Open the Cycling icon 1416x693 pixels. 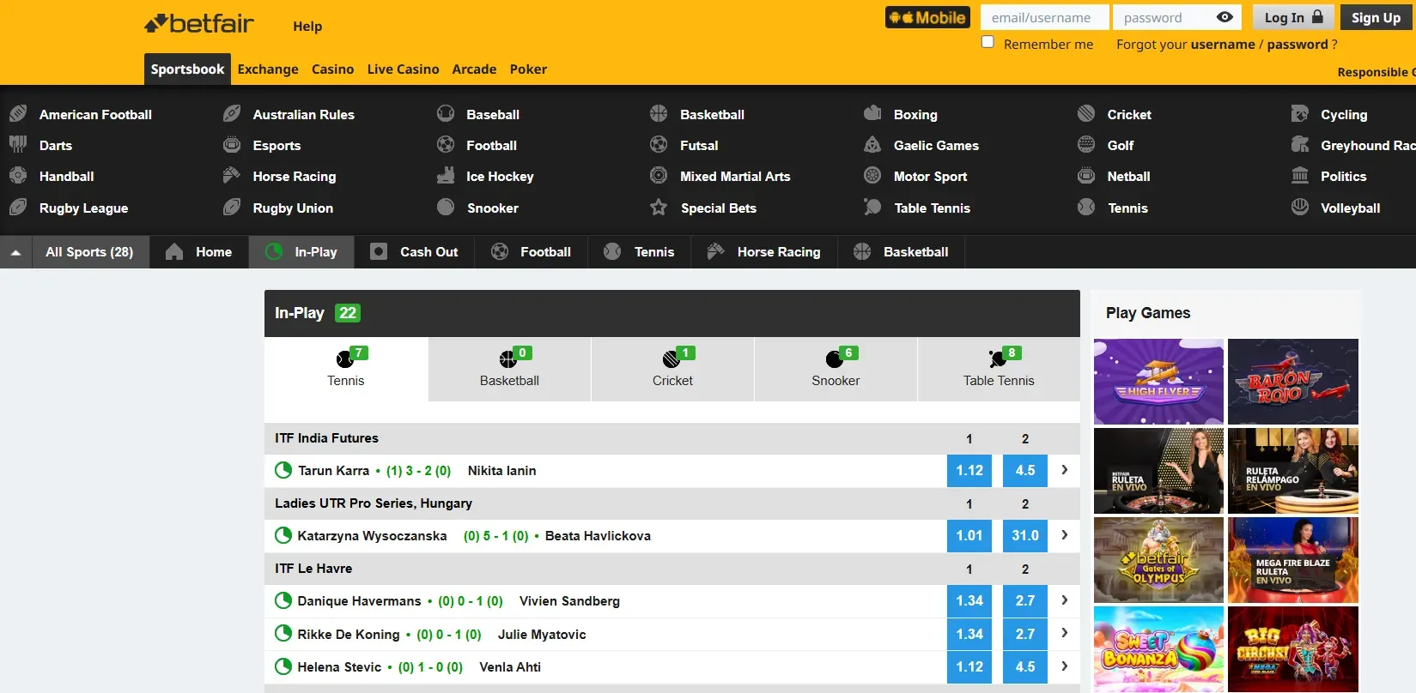click(x=1300, y=113)
